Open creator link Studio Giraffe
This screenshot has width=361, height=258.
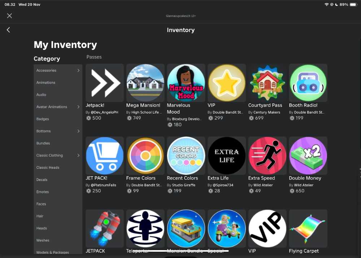pyautogui.click(x=184, y=185)
